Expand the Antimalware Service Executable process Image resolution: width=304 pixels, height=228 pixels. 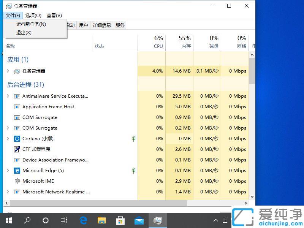[8, 96]
